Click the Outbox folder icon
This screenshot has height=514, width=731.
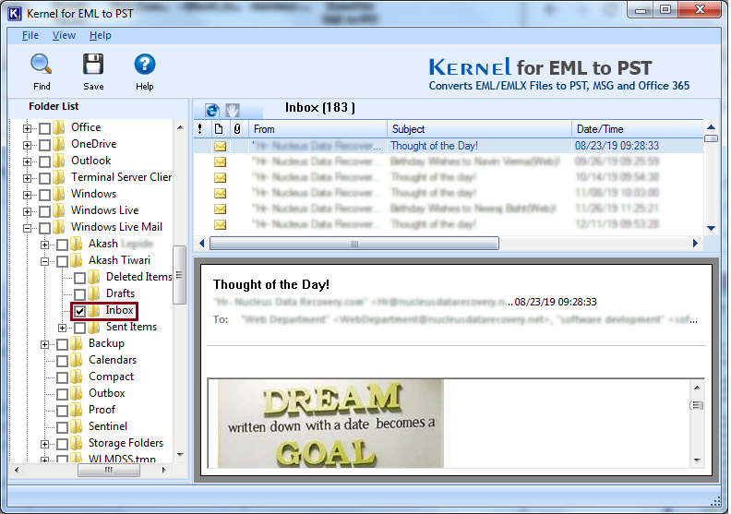(77, 393)
